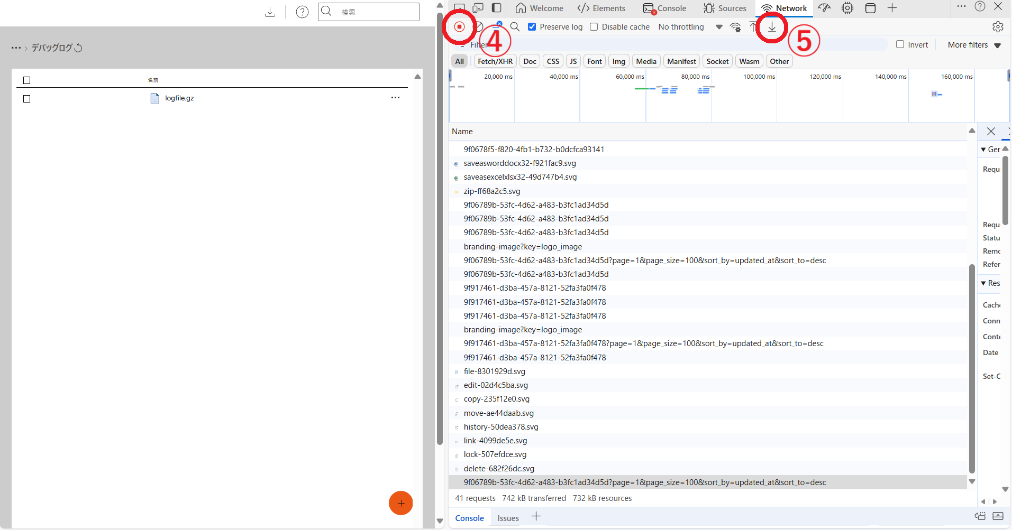Image resolution: width=1012 pixels, height=530 pixels.
Task: Click the DevTools help question mark
Action: pyautogui.click(x=980, y=6)
